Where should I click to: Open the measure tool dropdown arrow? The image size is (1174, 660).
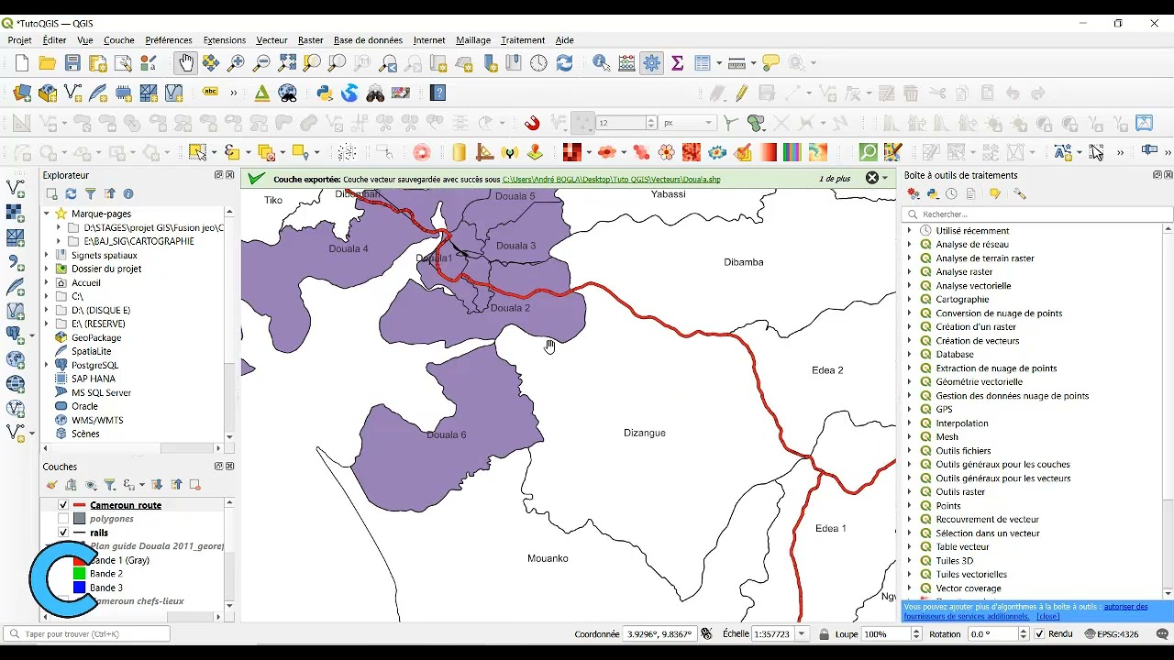tap(754, 63)
